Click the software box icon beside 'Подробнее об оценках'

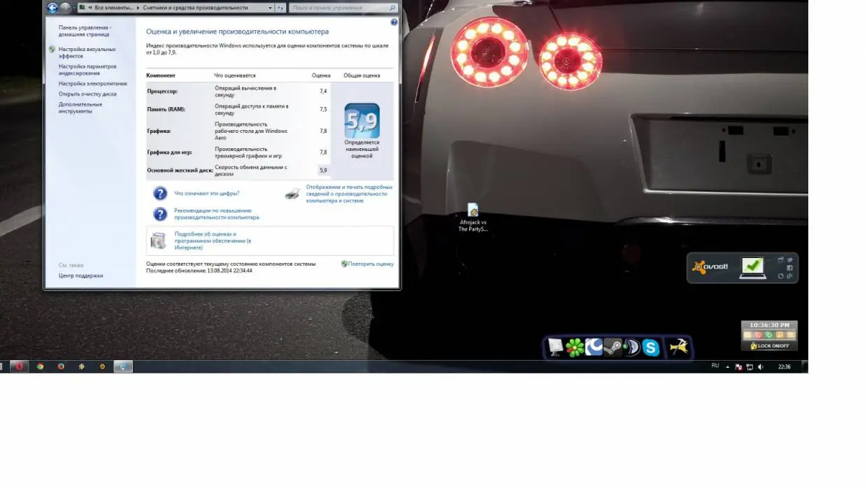click(x=159, y=241)
